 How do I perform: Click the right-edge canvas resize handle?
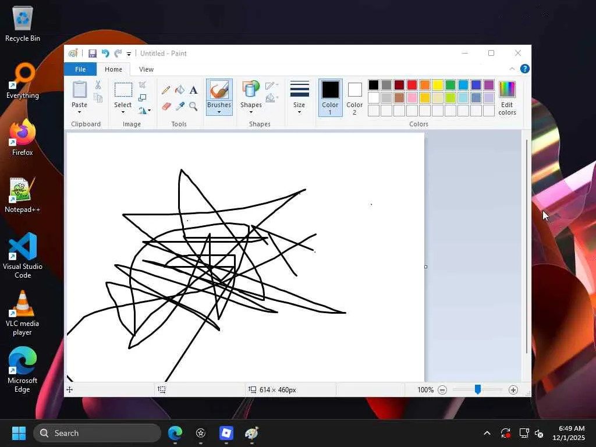pyautogui.click(x=425, y=267)
